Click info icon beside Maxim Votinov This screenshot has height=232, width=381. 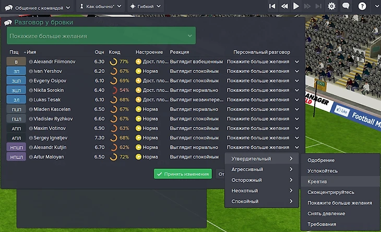click(31, 128)
